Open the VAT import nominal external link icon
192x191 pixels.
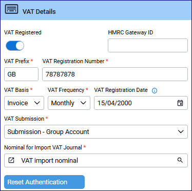click(x=11, y=160)
